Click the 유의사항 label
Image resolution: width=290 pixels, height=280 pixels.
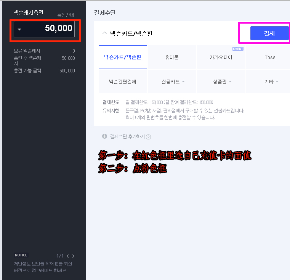click(x=111, y=110)
